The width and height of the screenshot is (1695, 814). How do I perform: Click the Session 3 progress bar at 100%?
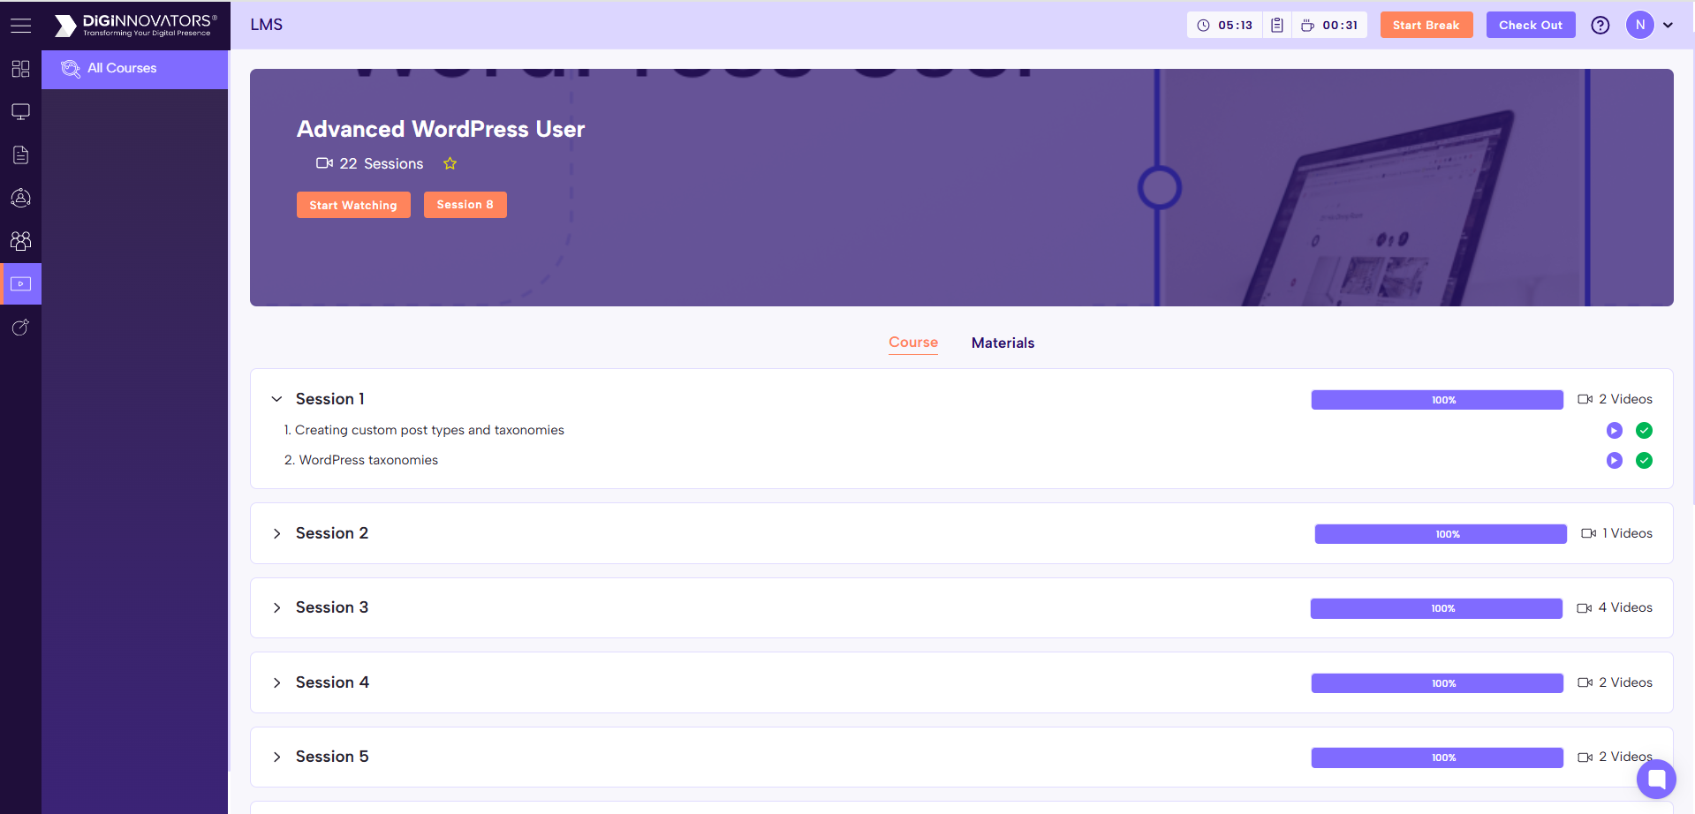pos(1436,608)
